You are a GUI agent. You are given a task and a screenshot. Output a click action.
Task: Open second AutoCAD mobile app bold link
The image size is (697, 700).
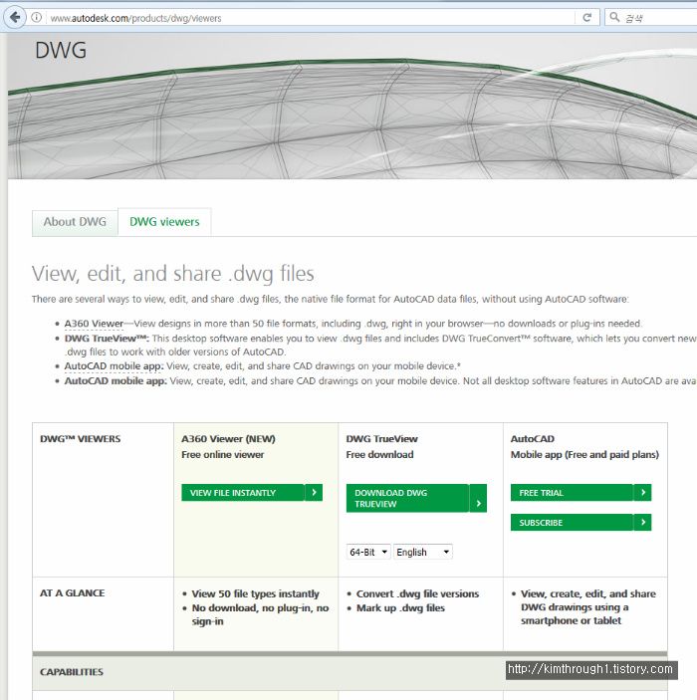pos(116,380)
